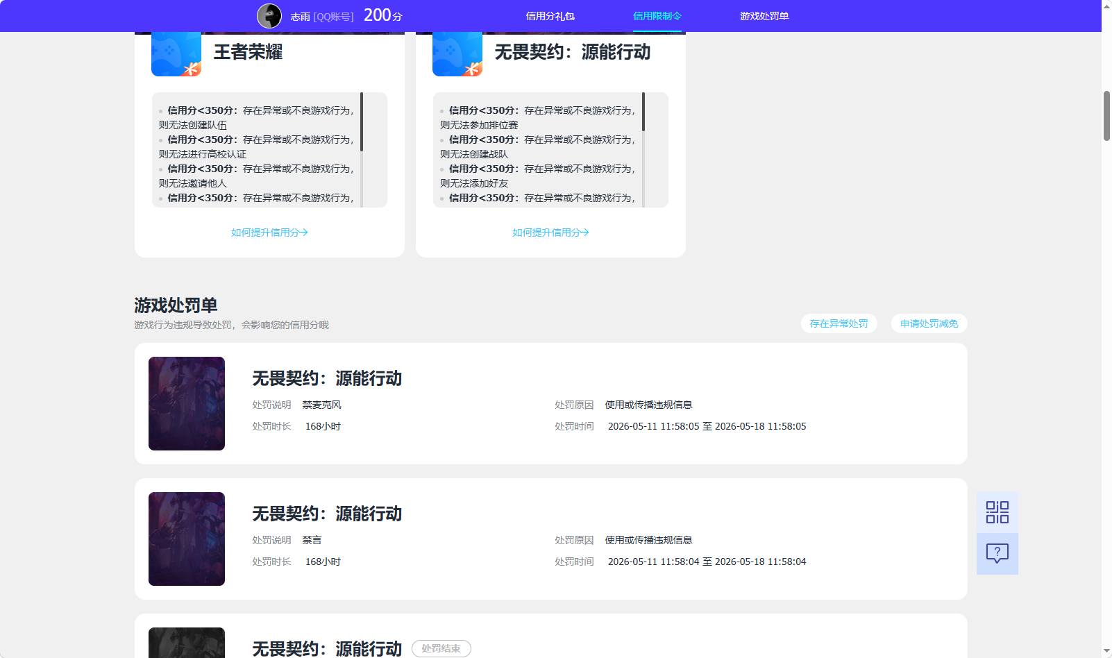
Task: Click the 游戏处罚单 section heading
Action: (x=176, y=305)
